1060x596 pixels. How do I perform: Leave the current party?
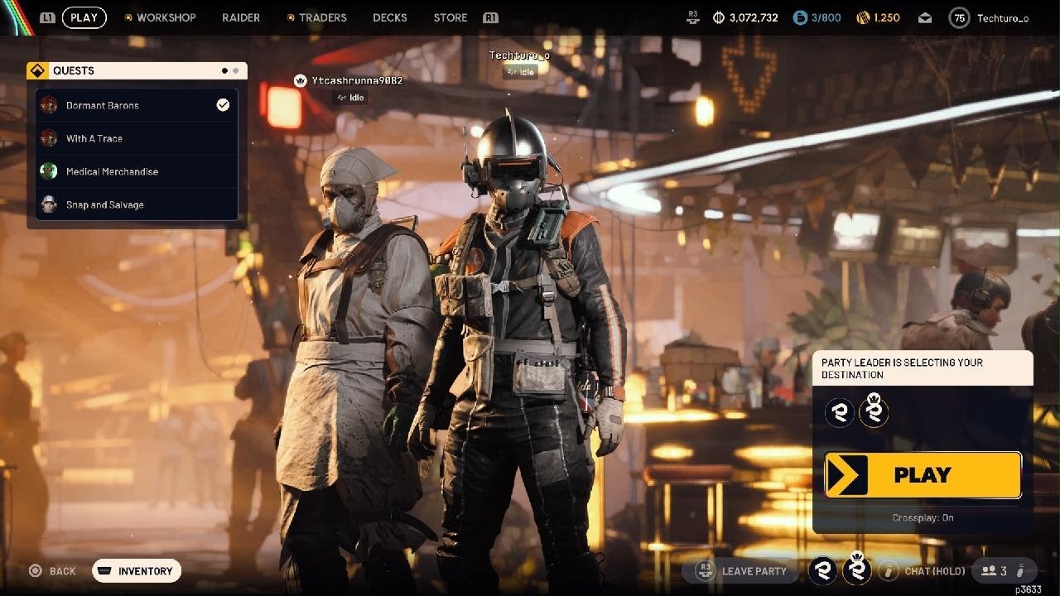click(x=740, y=571)
